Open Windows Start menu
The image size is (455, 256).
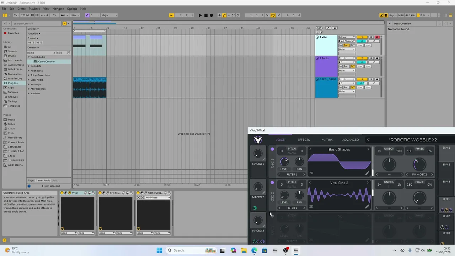tap(159, 250)
